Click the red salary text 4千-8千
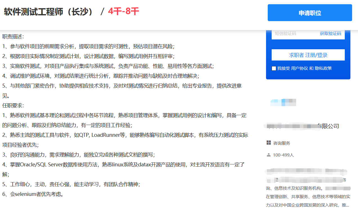This screenshot has height=210, width=358. [x=123, y=12]
